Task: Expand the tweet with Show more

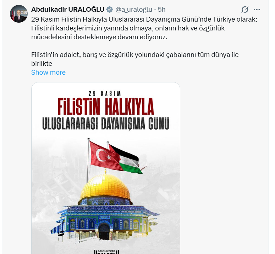Action: (48, 73)
